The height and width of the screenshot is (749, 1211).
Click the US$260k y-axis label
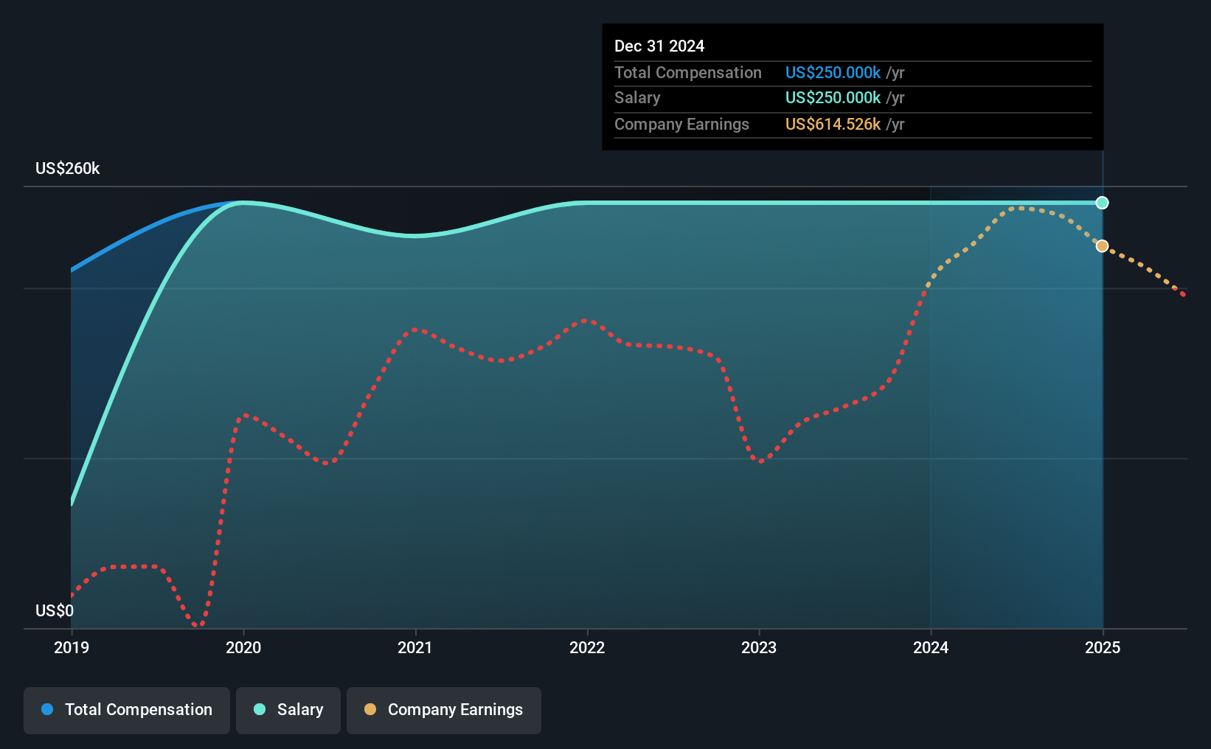pos(68,168)
